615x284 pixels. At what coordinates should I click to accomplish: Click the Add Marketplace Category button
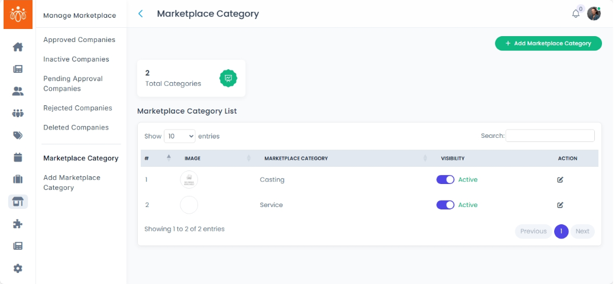point(548,43)
